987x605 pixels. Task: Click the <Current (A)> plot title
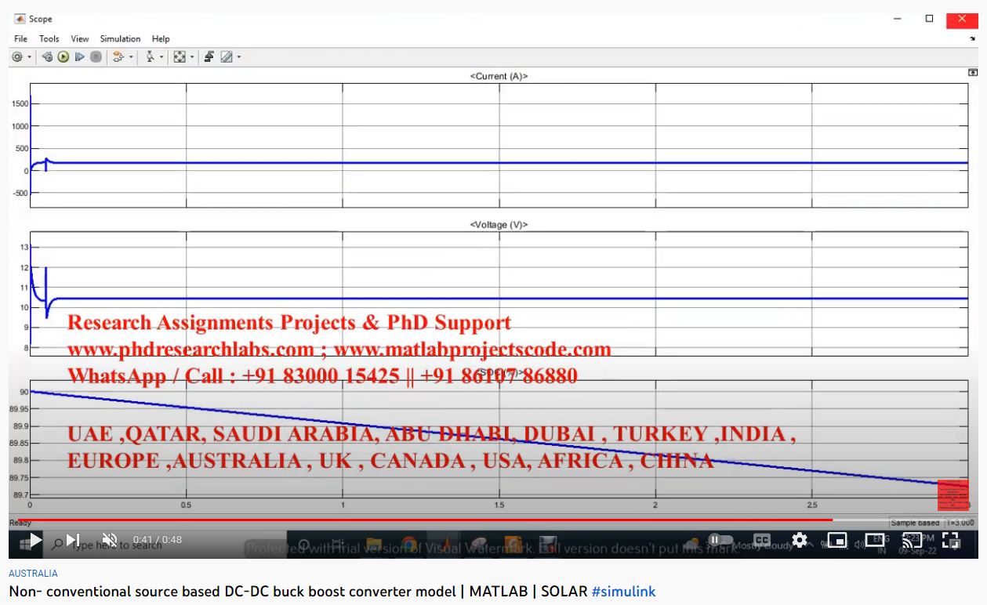[x=499, y=76]
